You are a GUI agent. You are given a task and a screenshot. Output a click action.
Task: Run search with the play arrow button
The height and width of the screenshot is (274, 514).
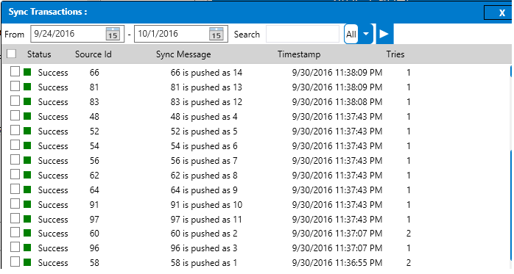[384, 34]
